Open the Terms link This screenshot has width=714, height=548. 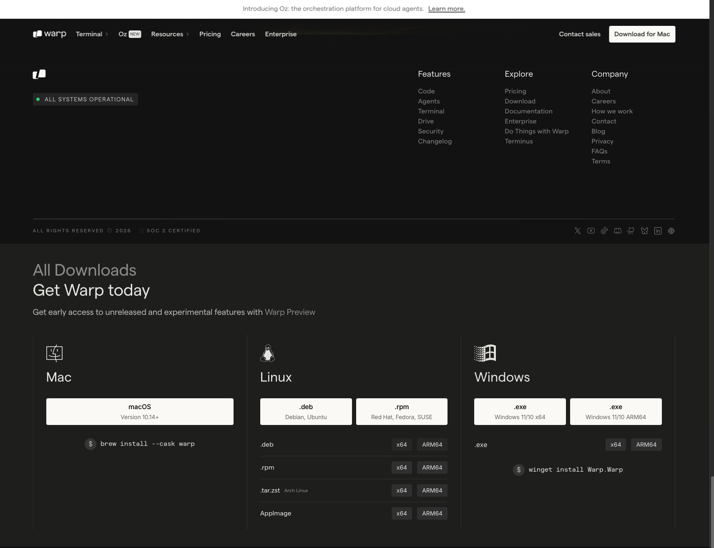click(x=601, y=161)
